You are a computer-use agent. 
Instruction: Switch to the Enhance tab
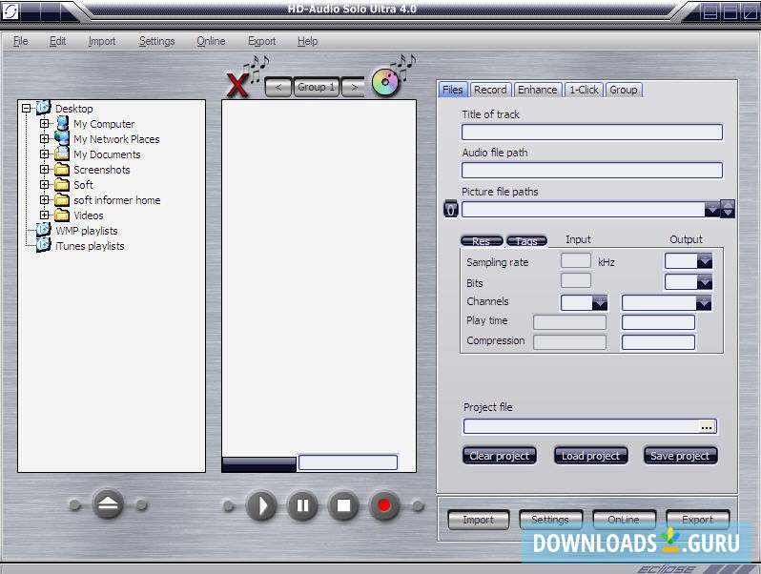pyautogui.click(x=537, y=90)
